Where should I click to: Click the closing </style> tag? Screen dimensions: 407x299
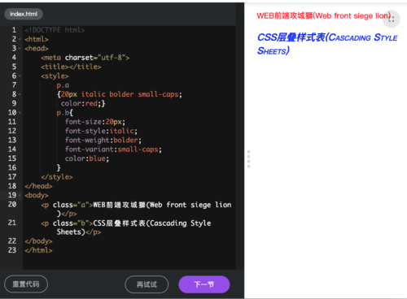pos(57,177)
